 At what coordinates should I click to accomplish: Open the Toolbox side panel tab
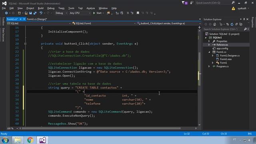(x=3, y=21)
